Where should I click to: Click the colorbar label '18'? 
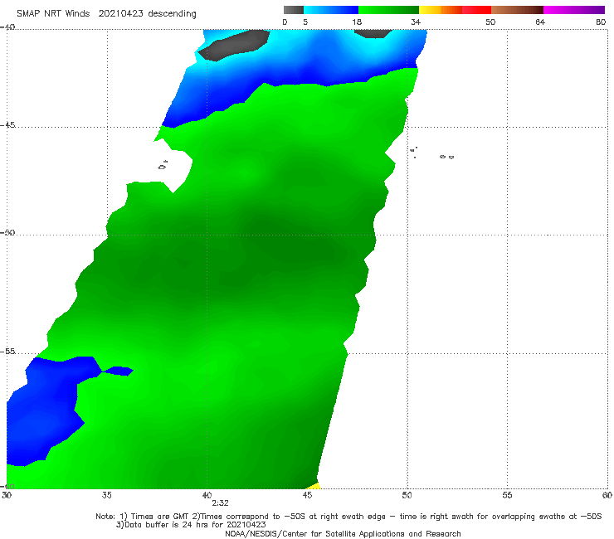(357, 22)
